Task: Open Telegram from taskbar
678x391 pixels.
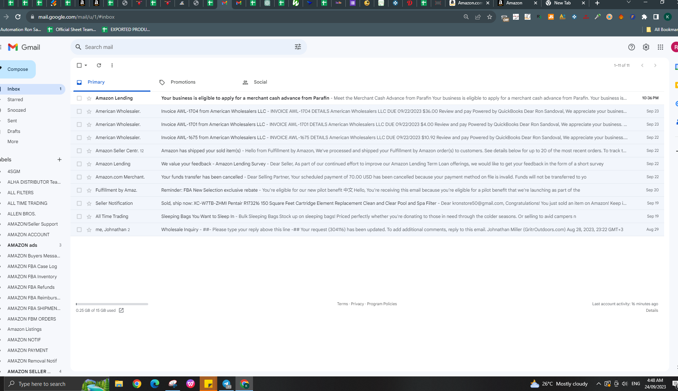Action: [x=226, y=384]
